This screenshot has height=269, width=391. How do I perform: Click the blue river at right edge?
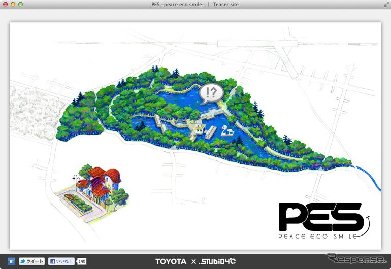coord(370,178)
